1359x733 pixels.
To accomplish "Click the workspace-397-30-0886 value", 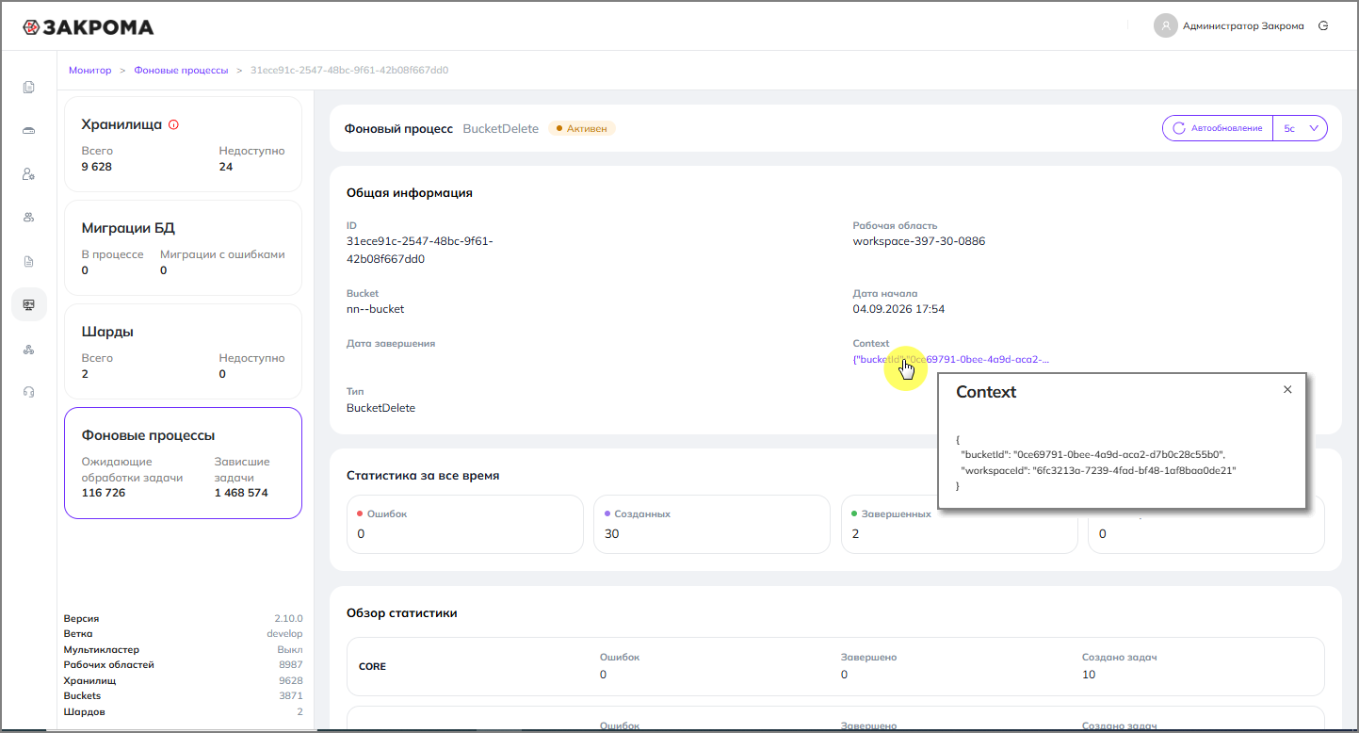I will coord(919,241).
